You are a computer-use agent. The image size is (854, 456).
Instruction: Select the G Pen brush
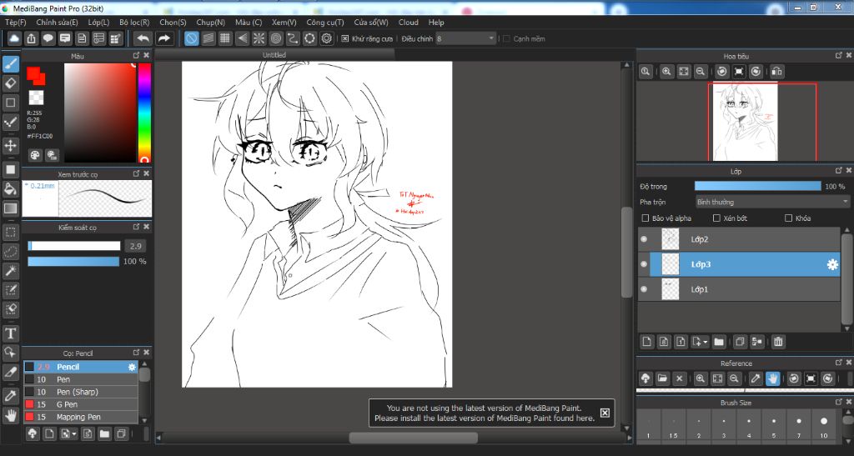tap(81, 404)
